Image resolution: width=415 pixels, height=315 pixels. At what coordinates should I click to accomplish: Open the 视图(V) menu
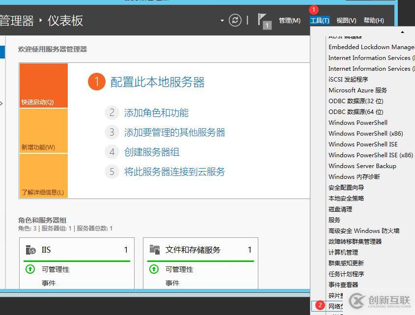point(346,20)
